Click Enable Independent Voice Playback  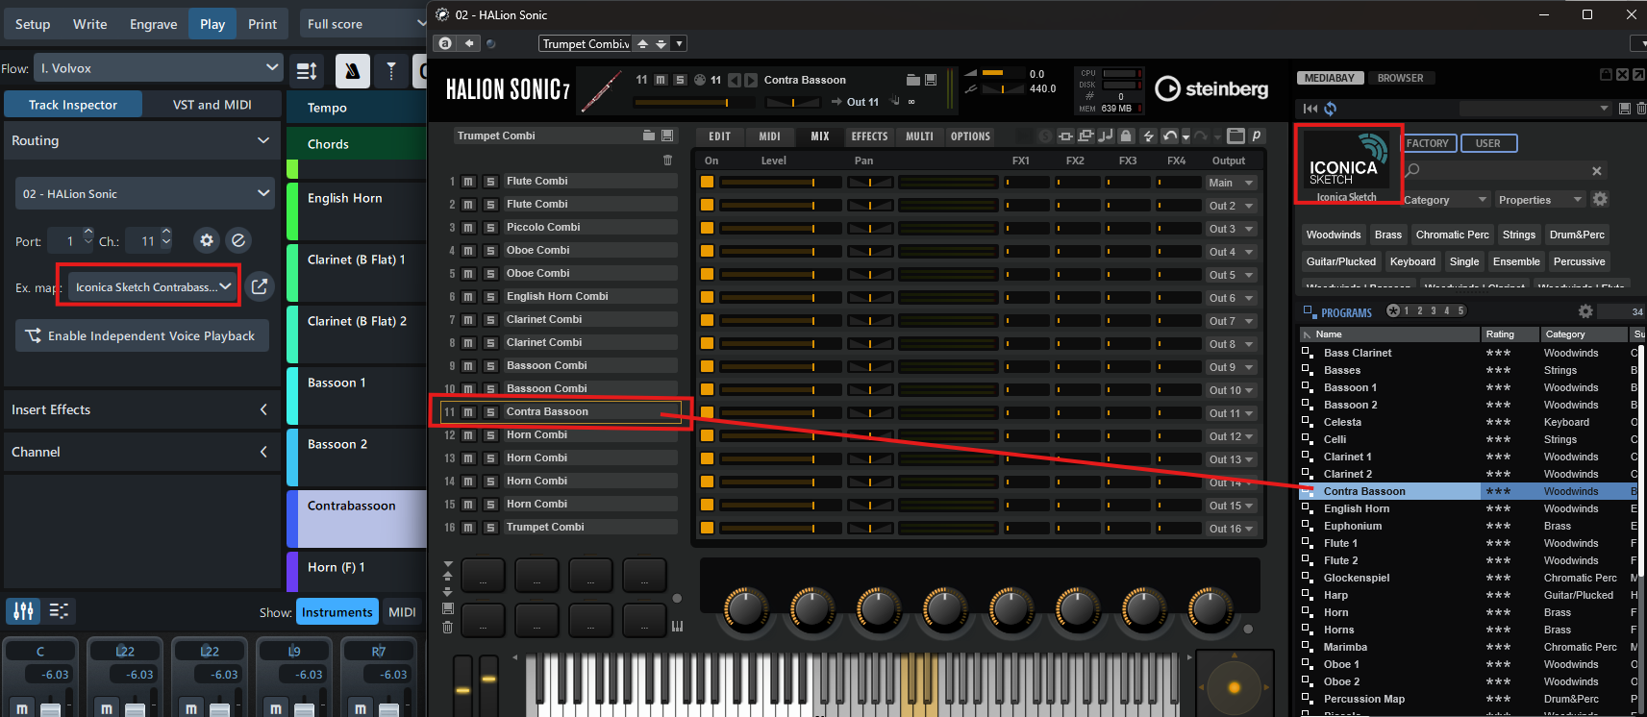click(142, 335)
